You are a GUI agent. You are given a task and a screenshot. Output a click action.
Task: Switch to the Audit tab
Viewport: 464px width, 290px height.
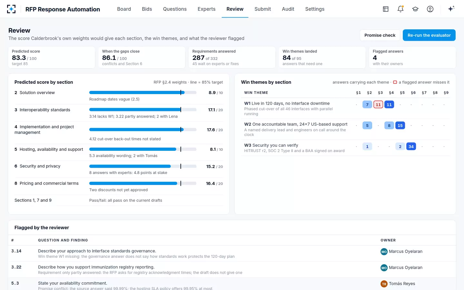(x=288, y=9)
